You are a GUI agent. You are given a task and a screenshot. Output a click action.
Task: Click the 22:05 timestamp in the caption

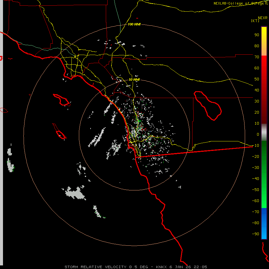(201, 267)
